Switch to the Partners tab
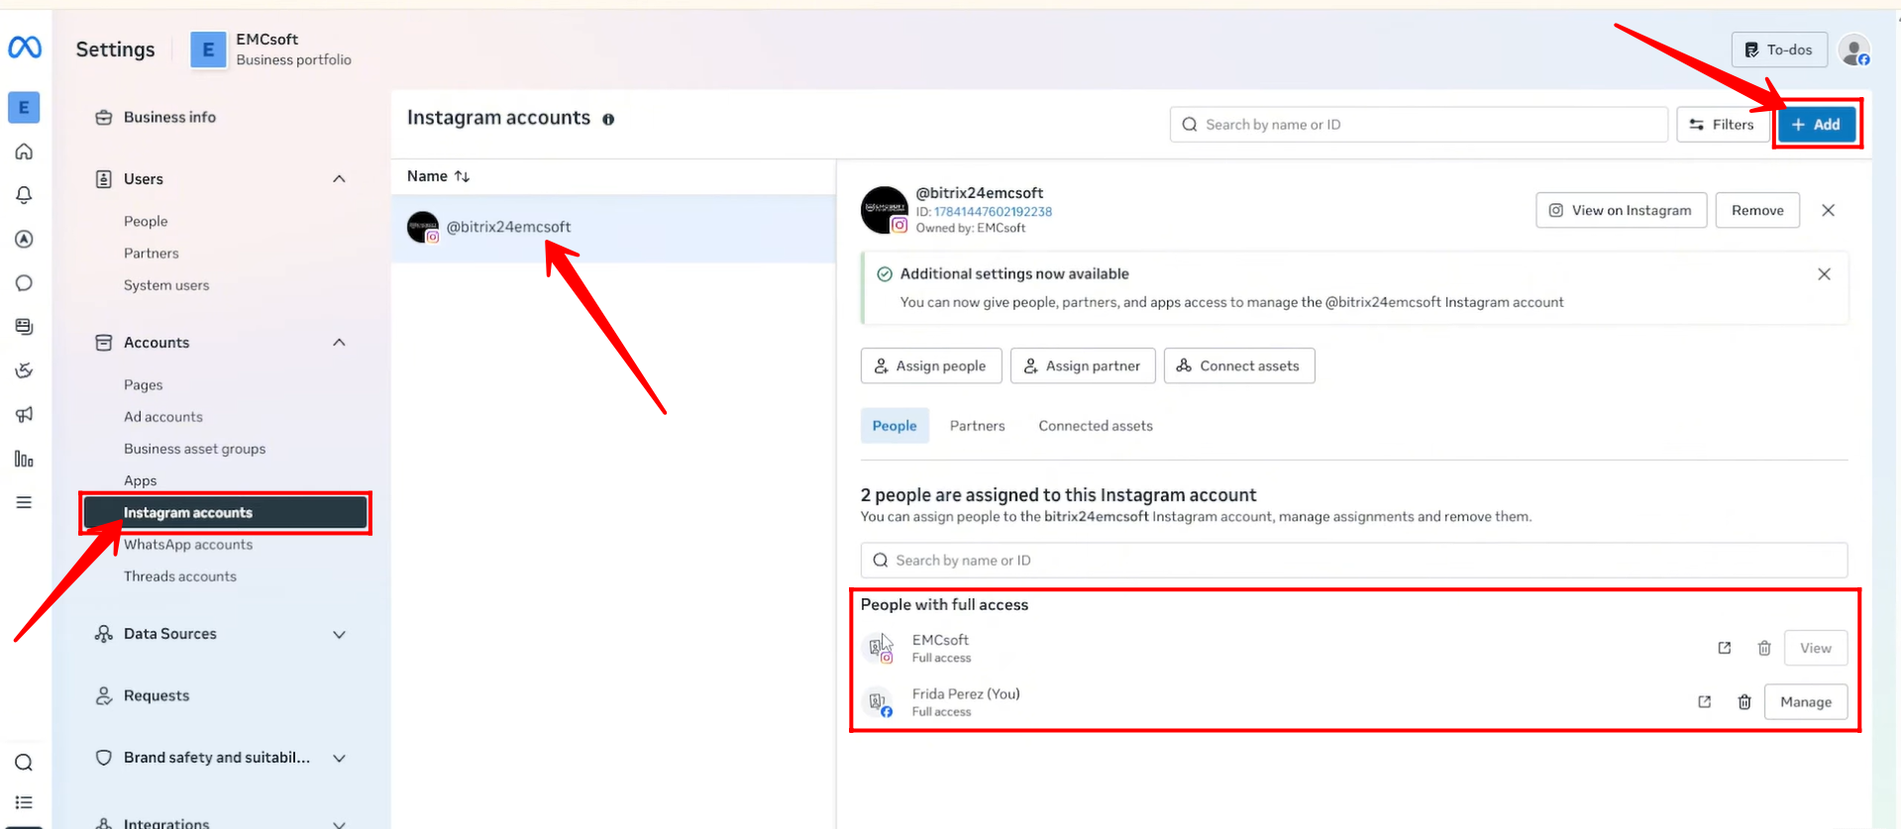 [x=977, y=426]
